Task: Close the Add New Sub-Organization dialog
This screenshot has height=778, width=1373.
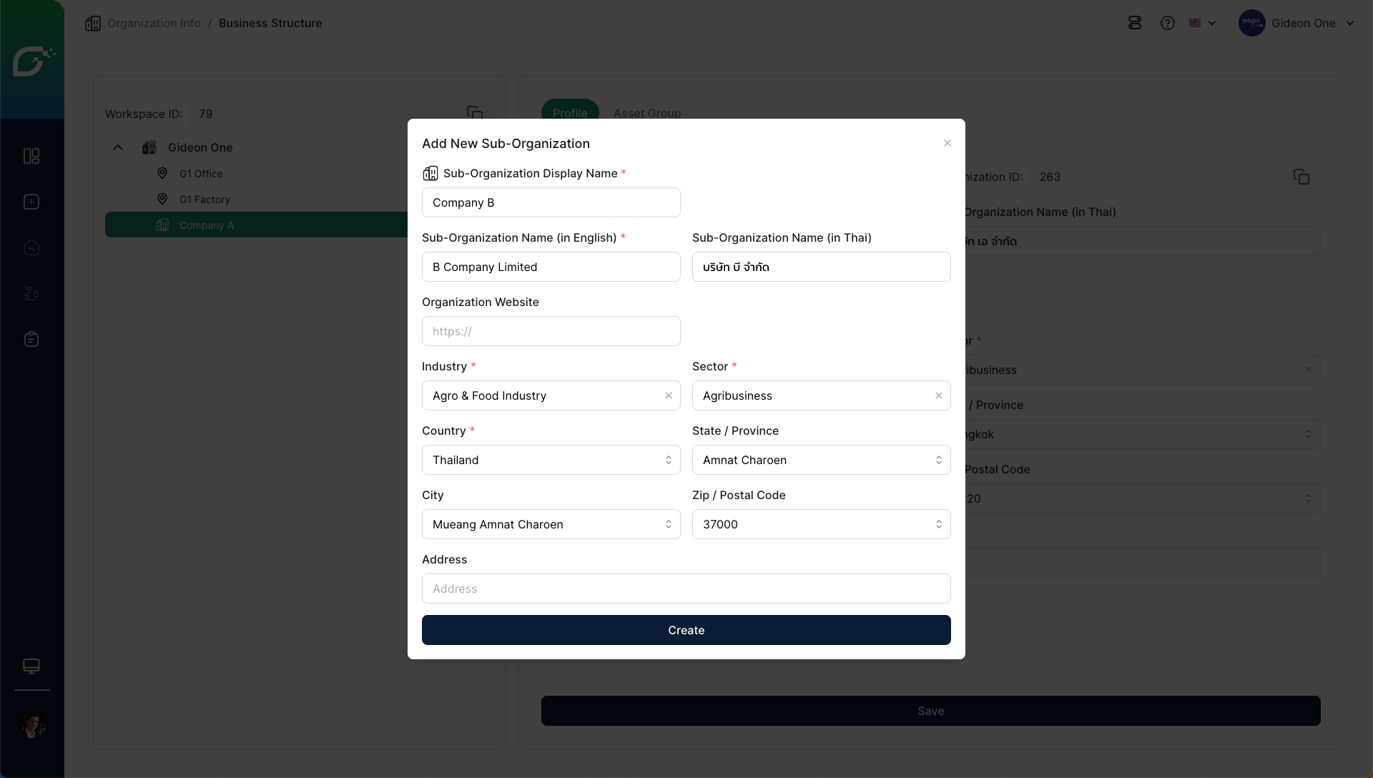Action: [x=947, y=143]
